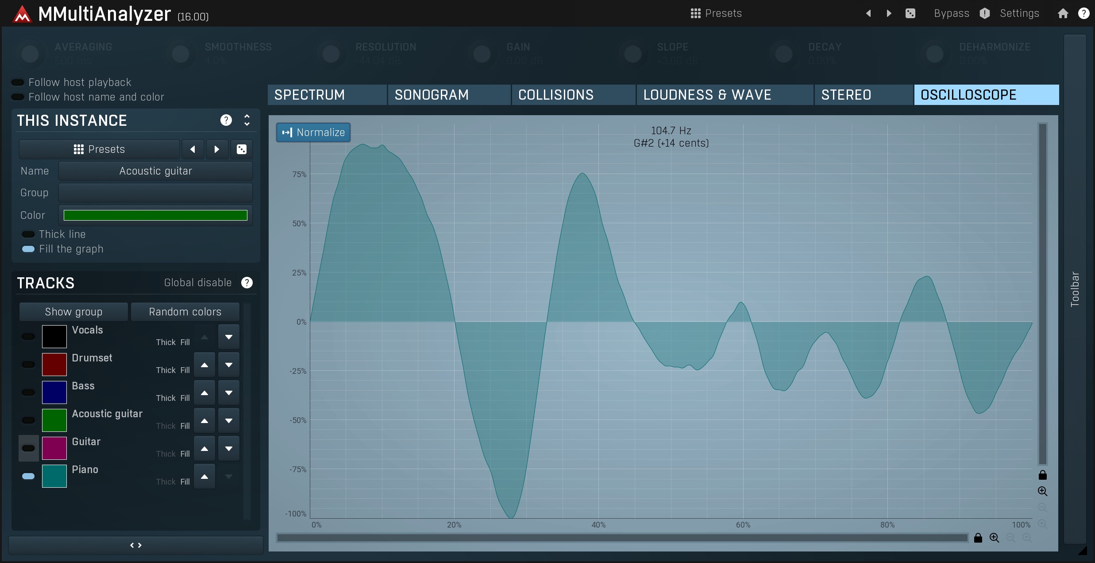Open help via top-right question mark

pyautogui.click(x=1083, y=13)
